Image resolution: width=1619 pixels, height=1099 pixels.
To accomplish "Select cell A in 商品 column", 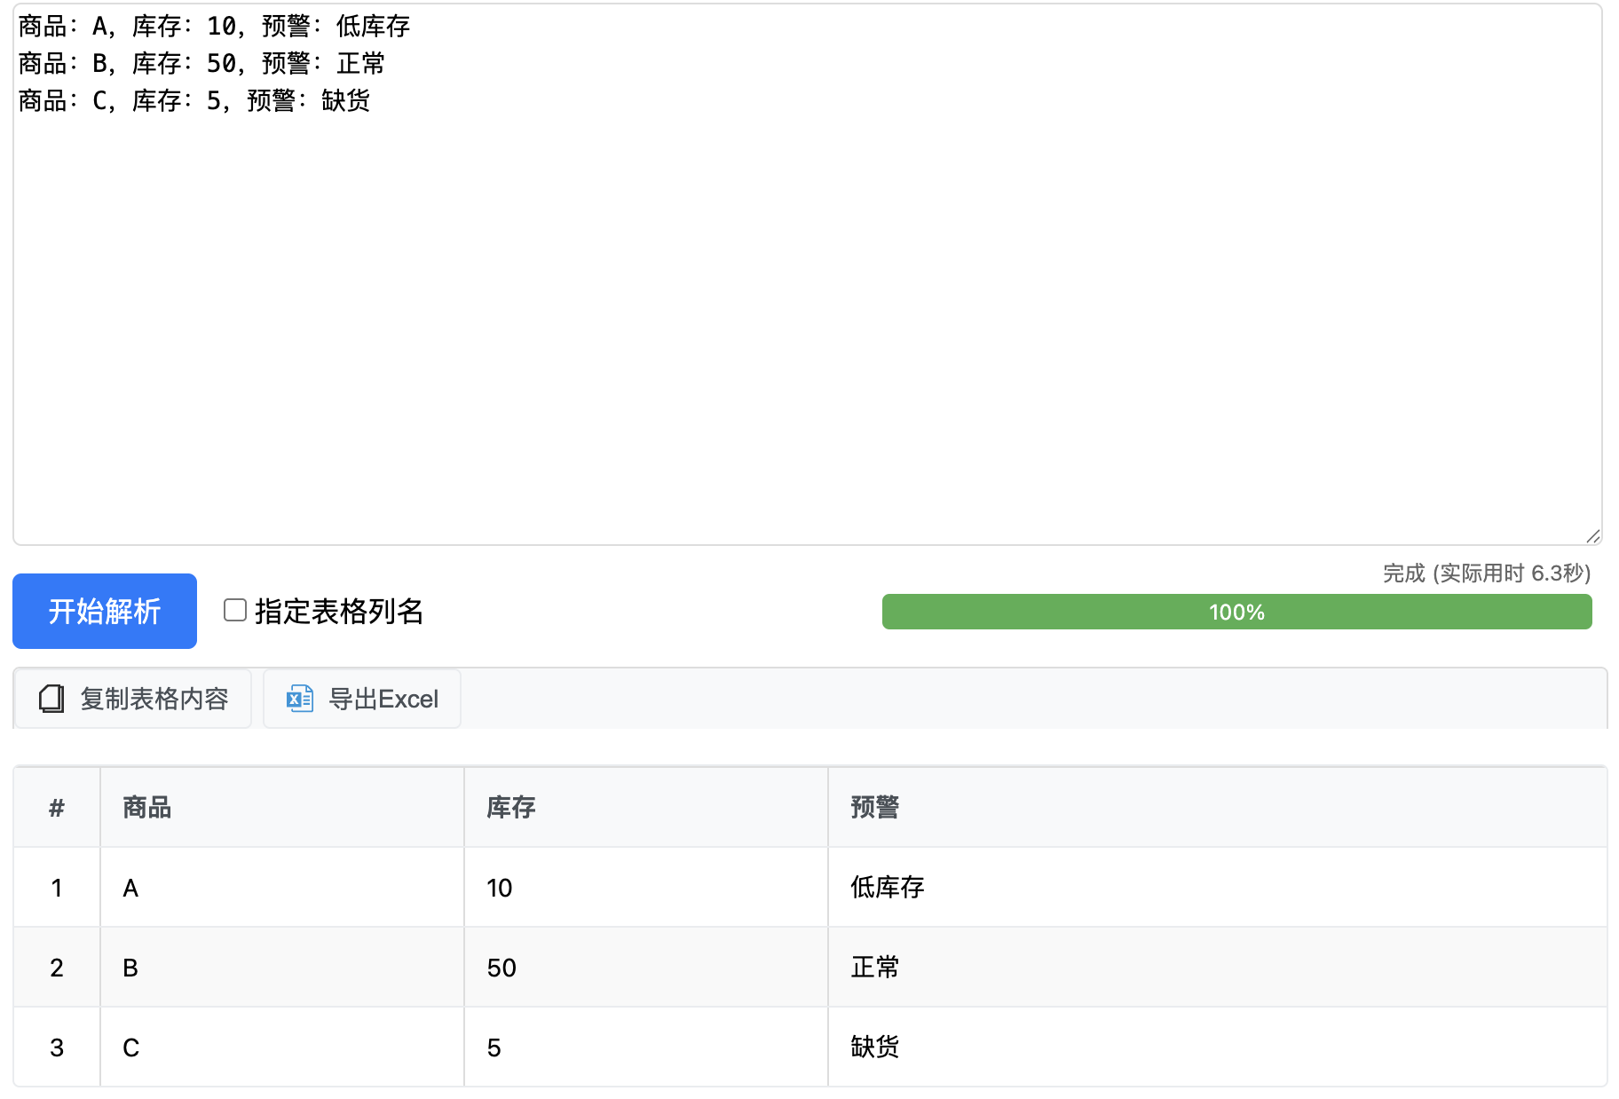I will coord(282,887).
